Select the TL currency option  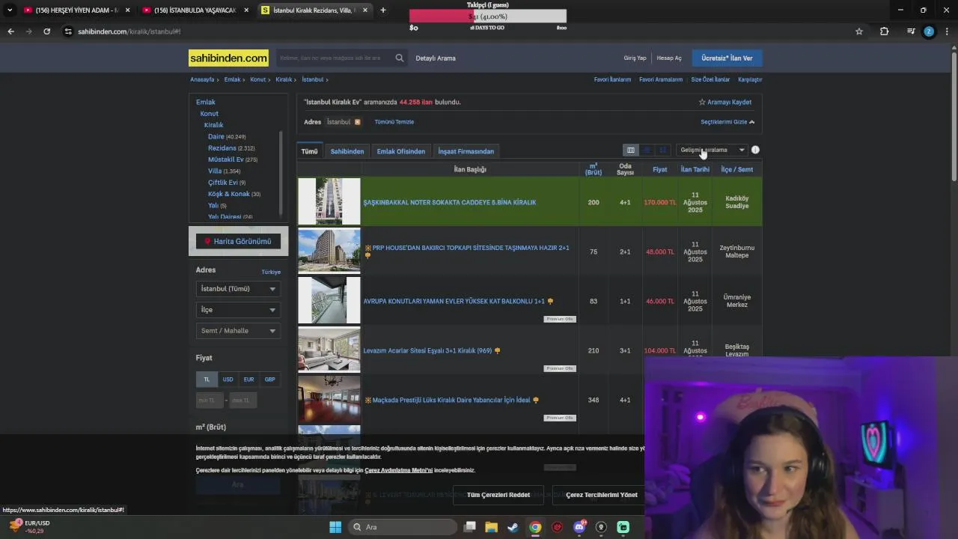pos(207,380)
